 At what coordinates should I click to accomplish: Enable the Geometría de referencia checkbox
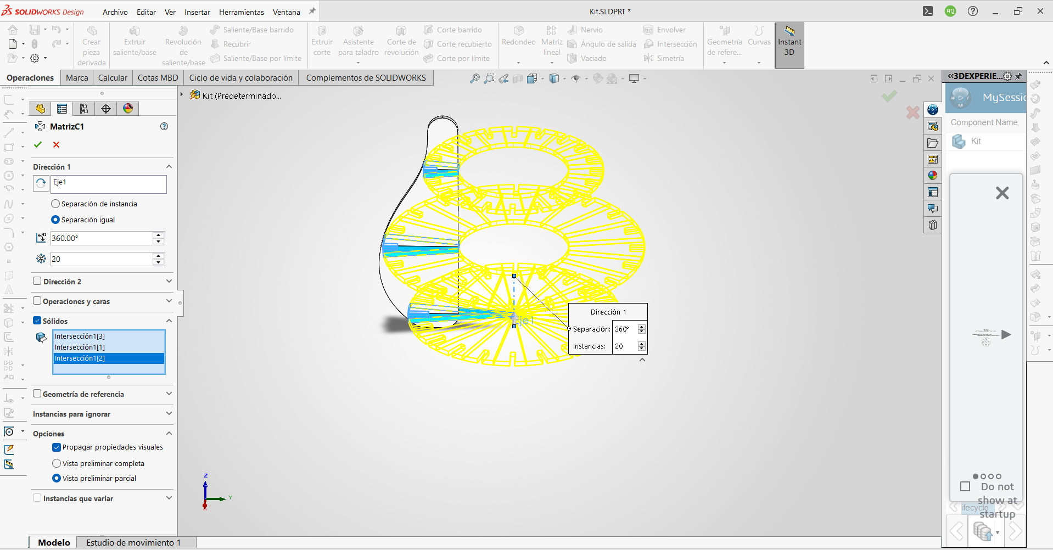click(37, 394)
